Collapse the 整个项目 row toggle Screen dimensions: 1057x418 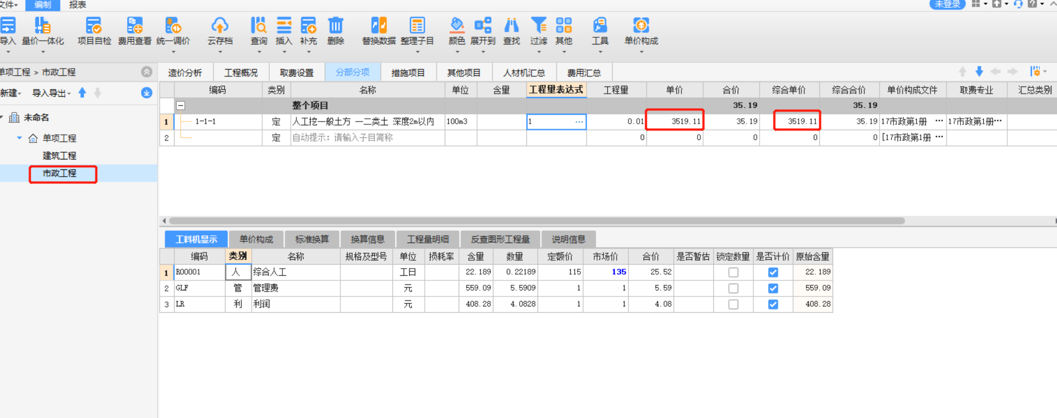pyautogui.click(x=181, y=105)
